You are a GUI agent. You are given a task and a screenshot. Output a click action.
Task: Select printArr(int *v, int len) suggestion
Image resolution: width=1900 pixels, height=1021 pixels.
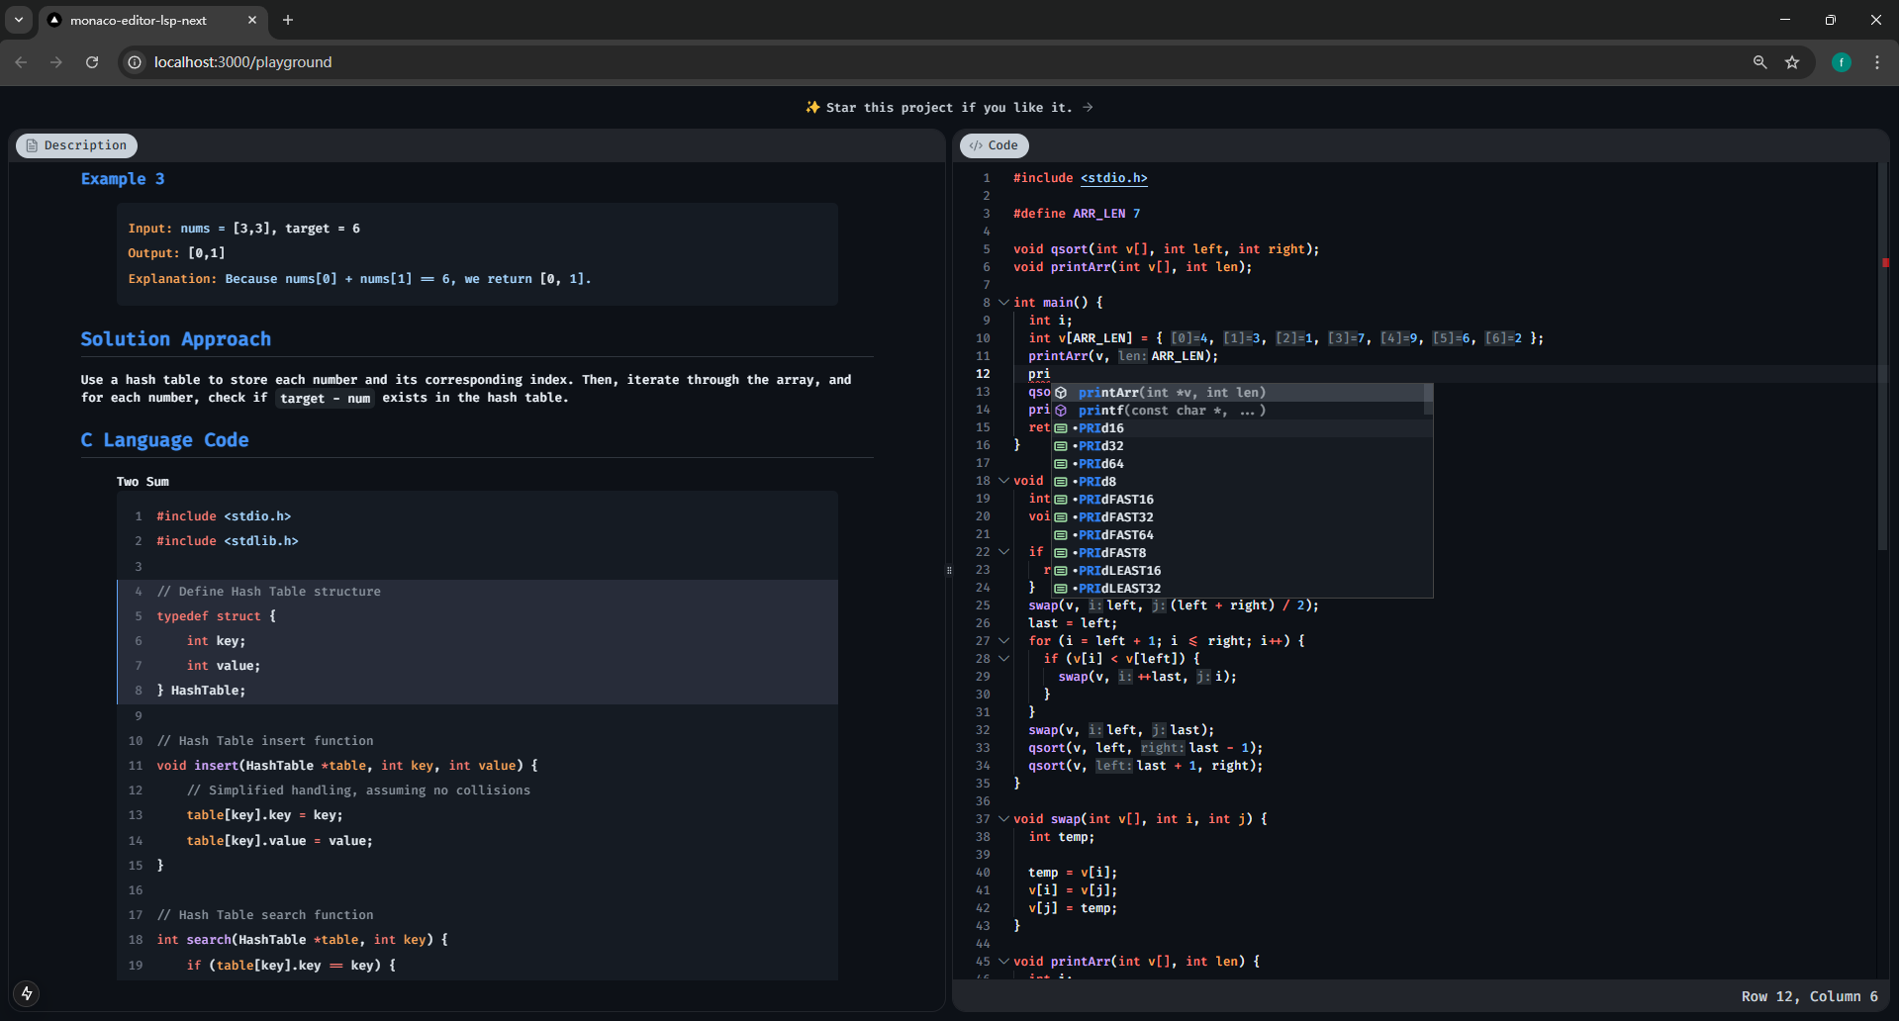point(1172,393)
